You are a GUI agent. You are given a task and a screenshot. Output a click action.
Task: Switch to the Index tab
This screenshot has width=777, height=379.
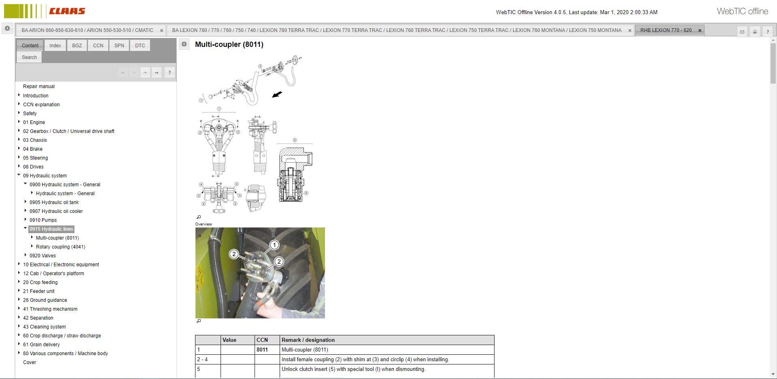55,45
